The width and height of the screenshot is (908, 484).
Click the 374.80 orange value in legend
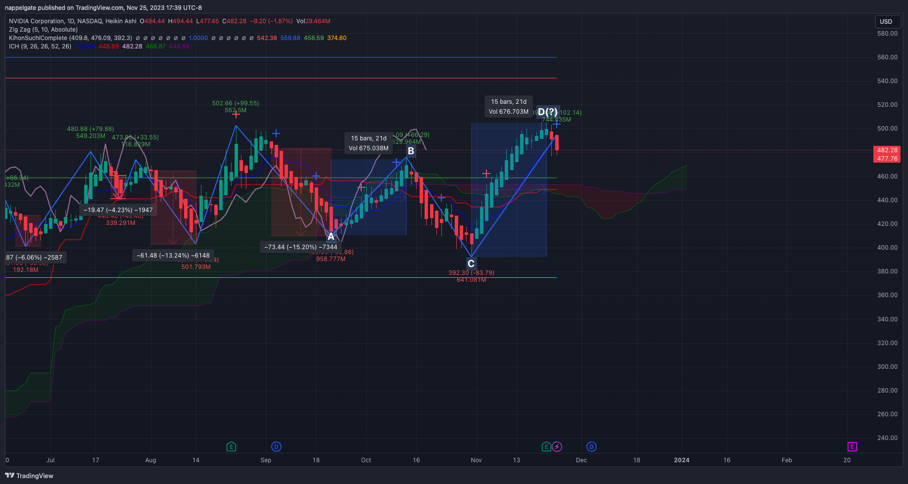tap(337, 38)
